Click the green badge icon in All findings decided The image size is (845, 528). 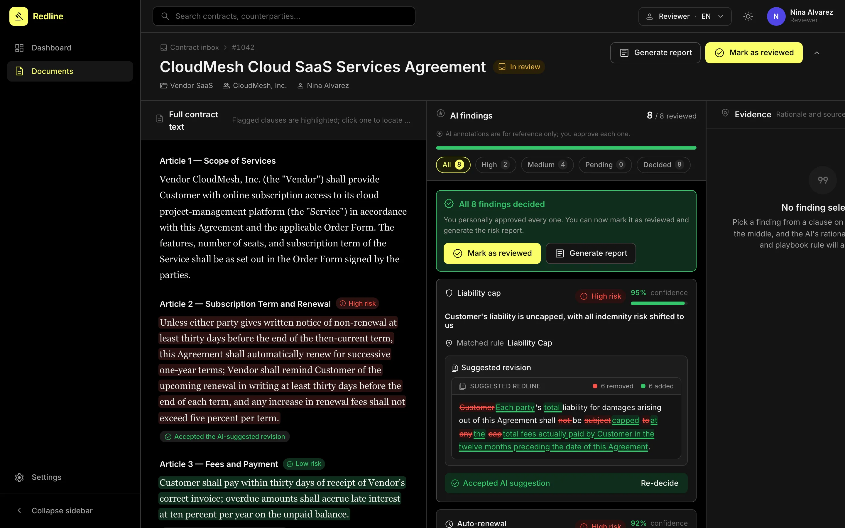(449, 204)
